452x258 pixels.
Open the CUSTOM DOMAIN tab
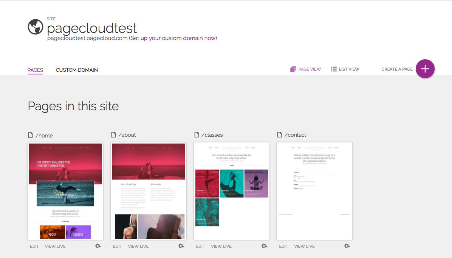pos(77,70)
